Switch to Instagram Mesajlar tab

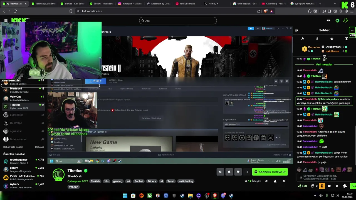[x=130, y=4]
